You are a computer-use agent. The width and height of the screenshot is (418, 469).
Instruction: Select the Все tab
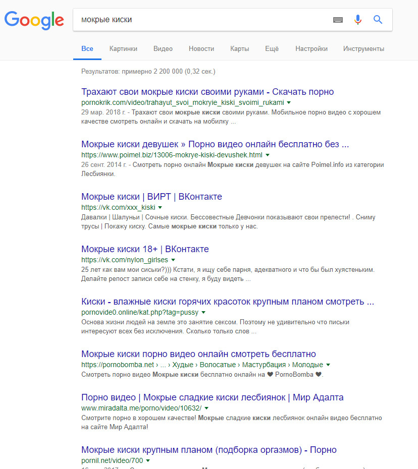tap(87, 49)
